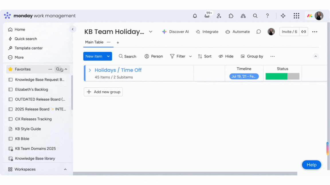Click the Automate button
Screen dimensions: 330x185
point(237,32)
